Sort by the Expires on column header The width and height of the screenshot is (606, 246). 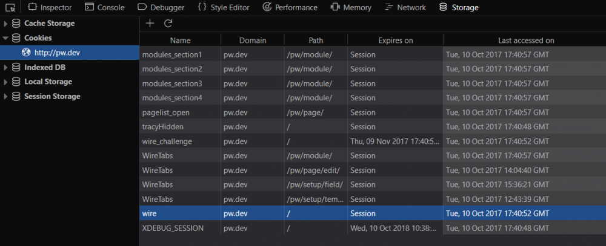point(395,40)
